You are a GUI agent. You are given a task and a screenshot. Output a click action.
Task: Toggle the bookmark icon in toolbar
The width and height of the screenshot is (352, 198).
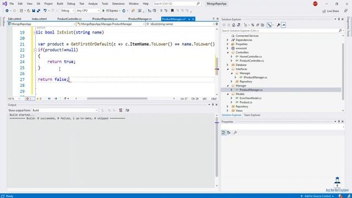point(172,10)
